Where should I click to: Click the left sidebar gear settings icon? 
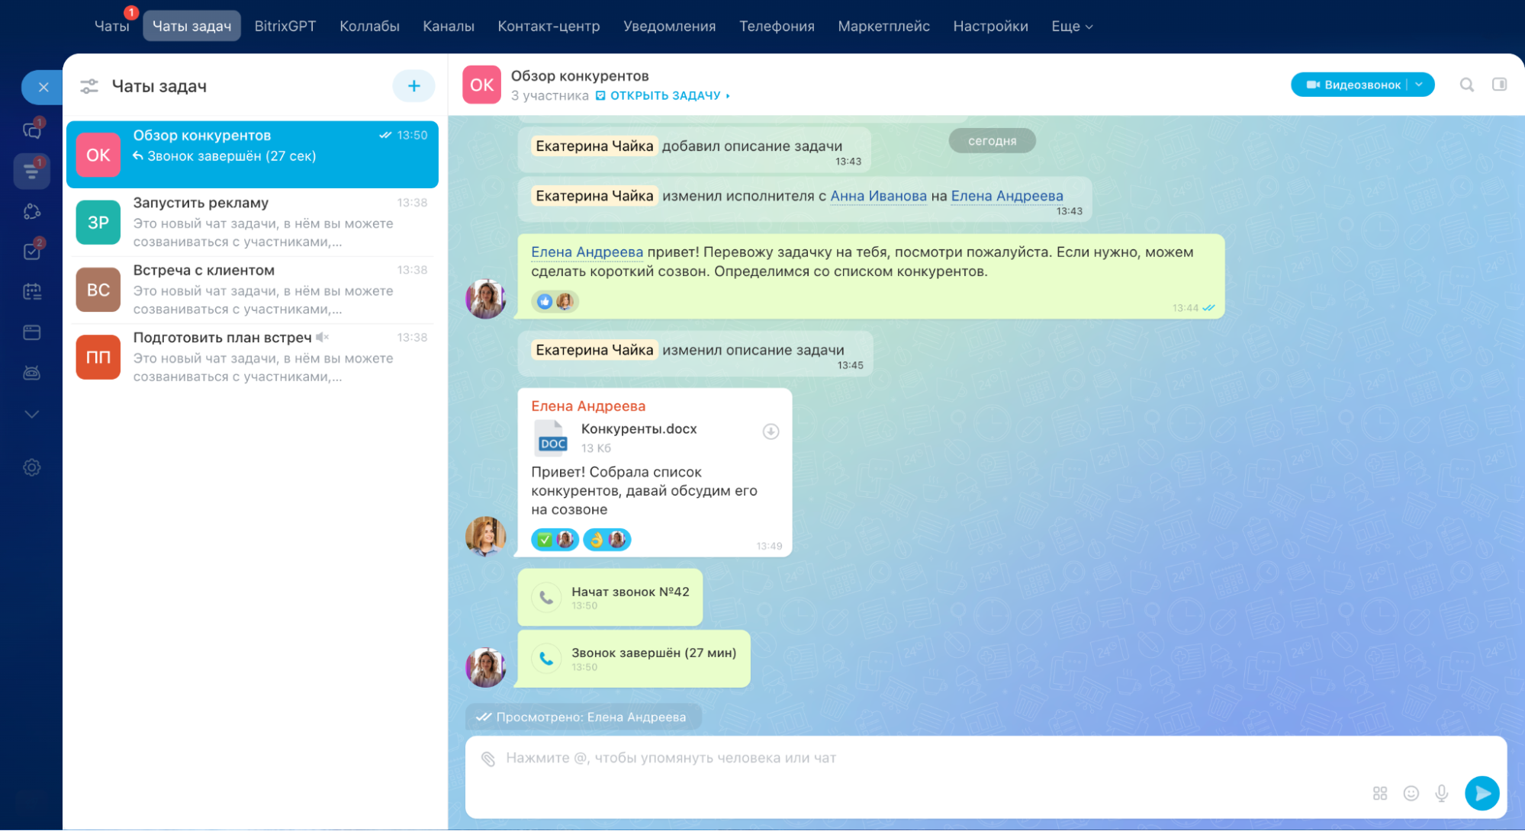point(31,467)
